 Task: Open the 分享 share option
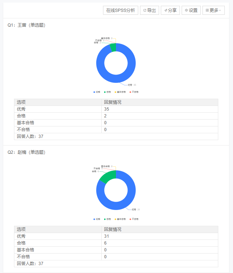pos(170,10)
